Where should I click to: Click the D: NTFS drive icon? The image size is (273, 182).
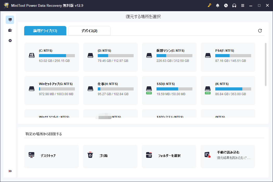click(90, 55)
